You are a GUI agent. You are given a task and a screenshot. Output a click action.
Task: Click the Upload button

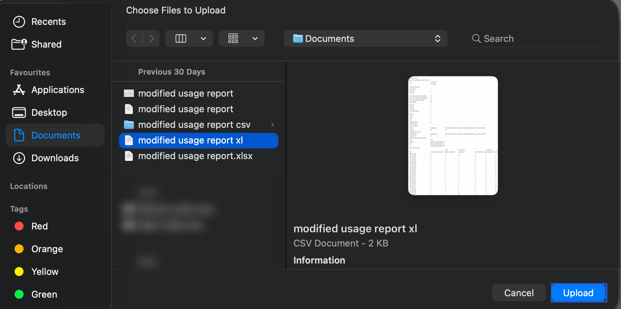(579, 293)
